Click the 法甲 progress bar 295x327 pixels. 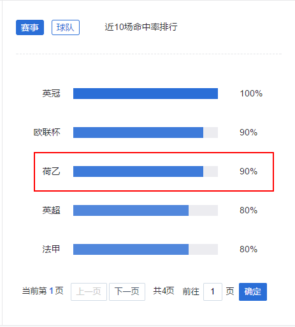click(x=145, y=249)
